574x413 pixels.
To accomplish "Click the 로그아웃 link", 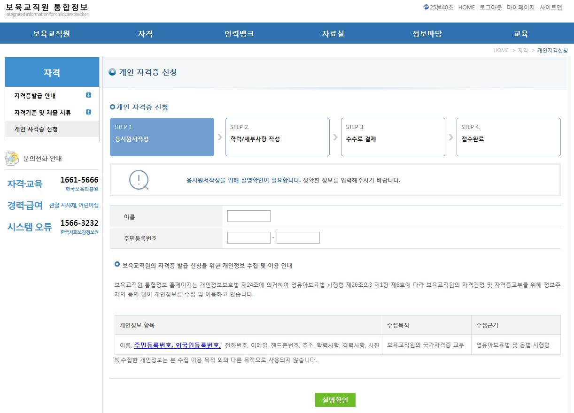I will pyautogui.click(x=491, y=8).
